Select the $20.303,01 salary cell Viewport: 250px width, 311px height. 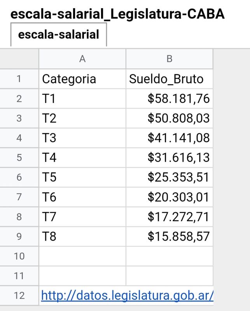click(x=170, y=197)
